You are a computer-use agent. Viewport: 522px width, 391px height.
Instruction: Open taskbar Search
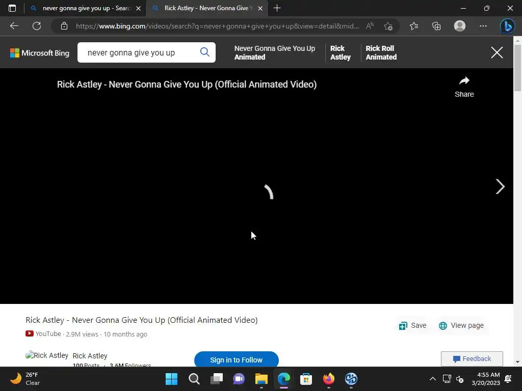(x=194, y=379)
